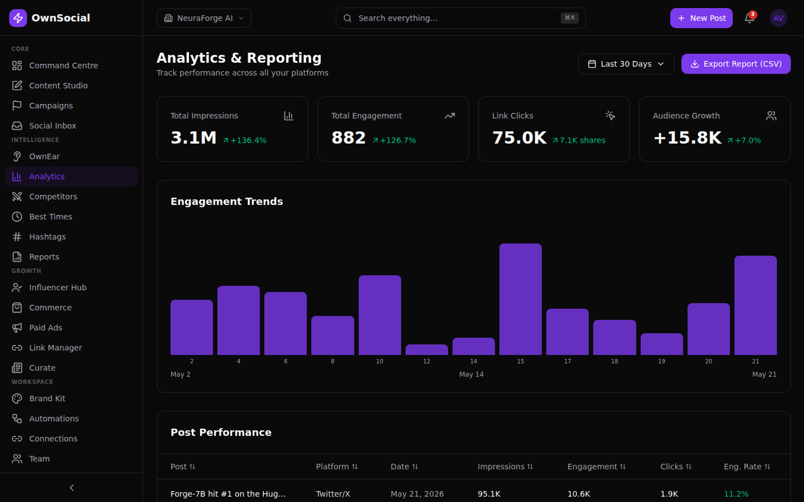Click the Connections link icon

point(17,439)
